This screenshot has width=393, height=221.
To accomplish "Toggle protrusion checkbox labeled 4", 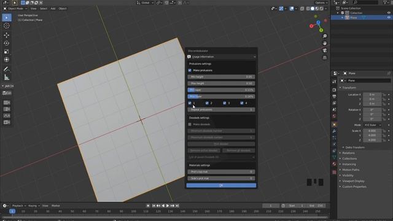I will pos(242,103).
